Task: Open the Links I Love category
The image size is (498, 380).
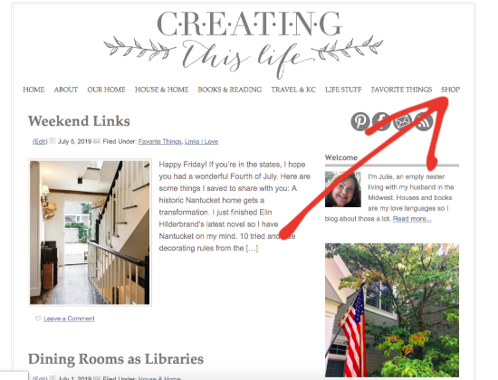Action: click(x=201, y=141)
